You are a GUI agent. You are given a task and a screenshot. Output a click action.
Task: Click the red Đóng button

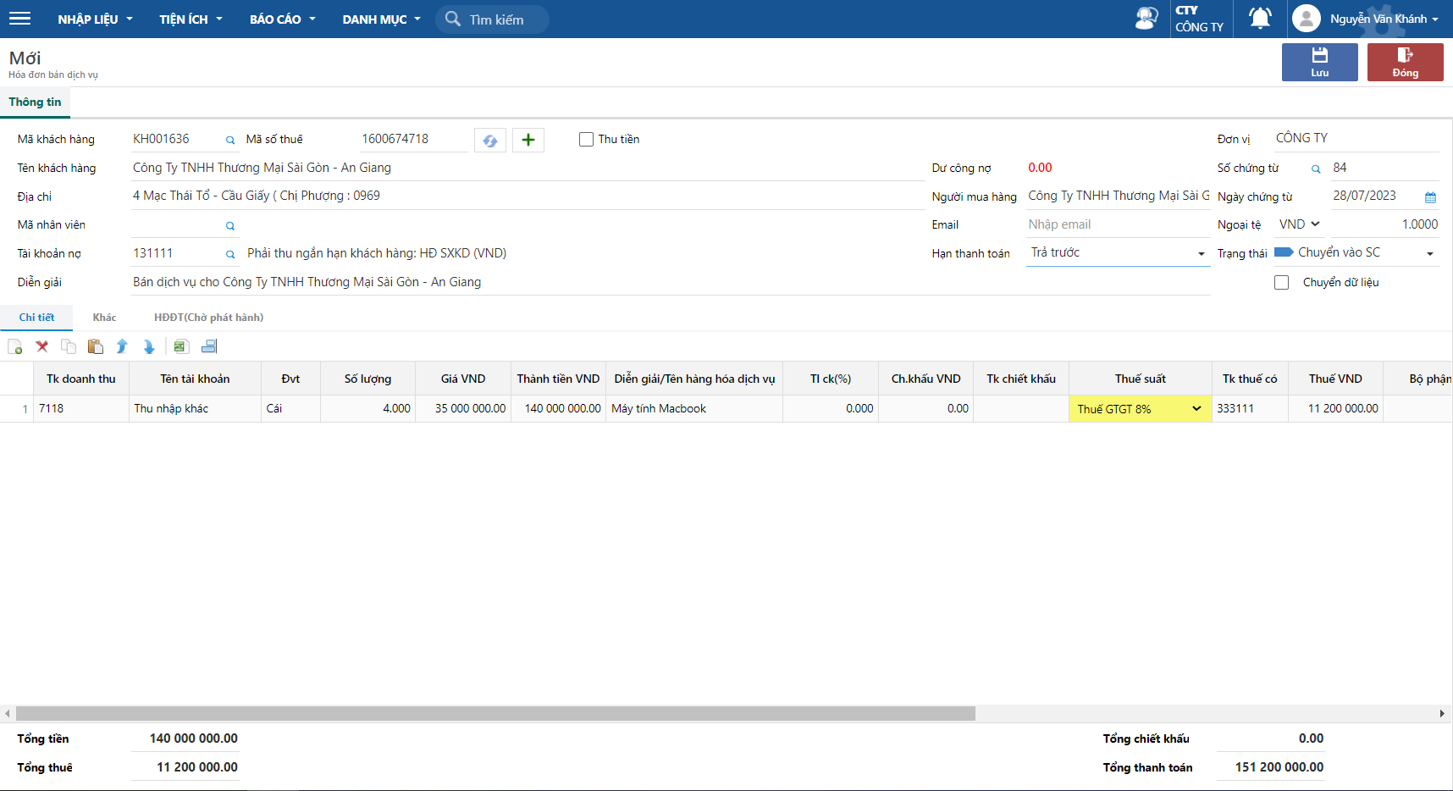click(x=1405, y=63)
